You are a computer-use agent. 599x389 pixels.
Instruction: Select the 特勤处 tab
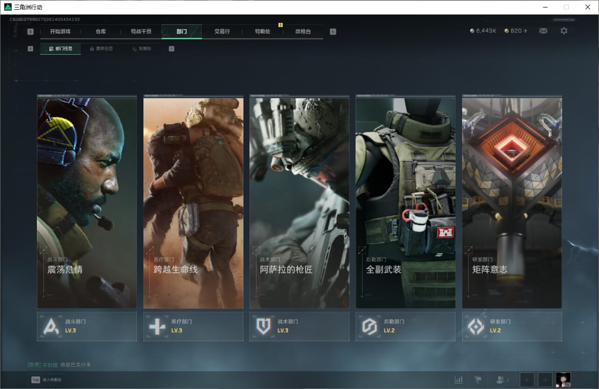point(263,31)
